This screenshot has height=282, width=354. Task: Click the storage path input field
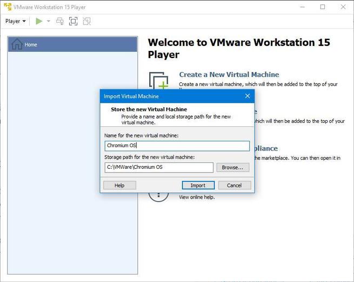coord(159,167)
